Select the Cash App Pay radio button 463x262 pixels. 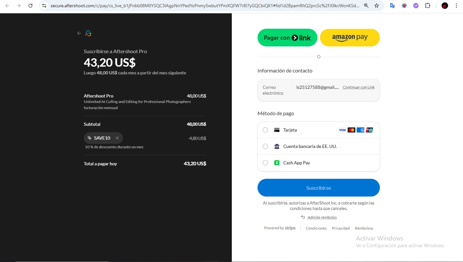265,163
